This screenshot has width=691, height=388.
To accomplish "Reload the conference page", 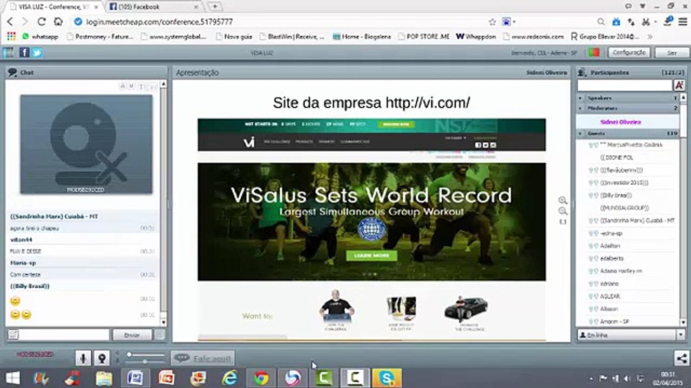I will (x=42, y=22).
